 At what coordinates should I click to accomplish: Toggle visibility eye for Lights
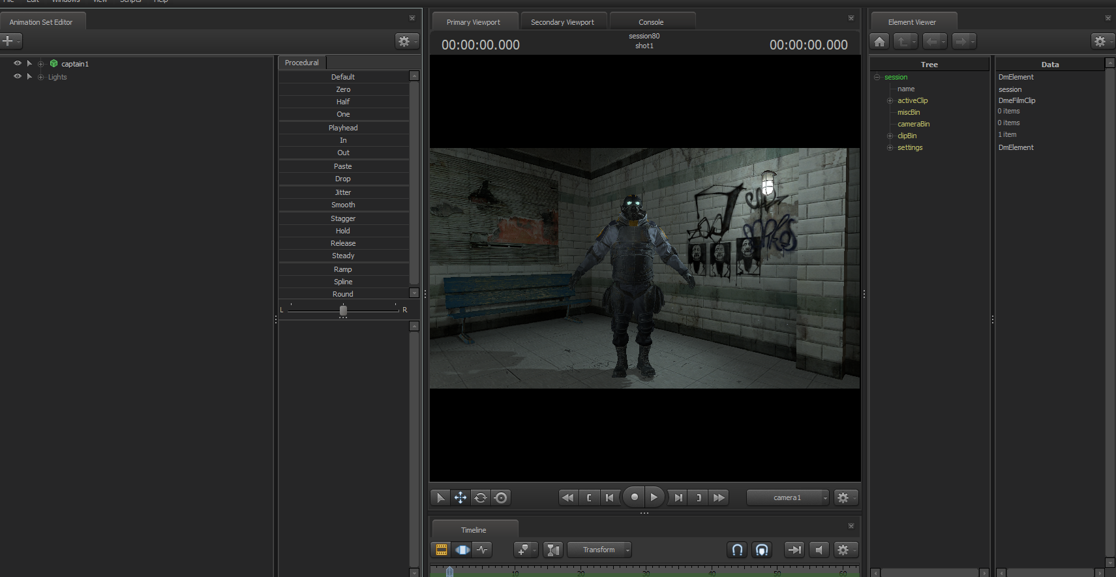[18, 76]
